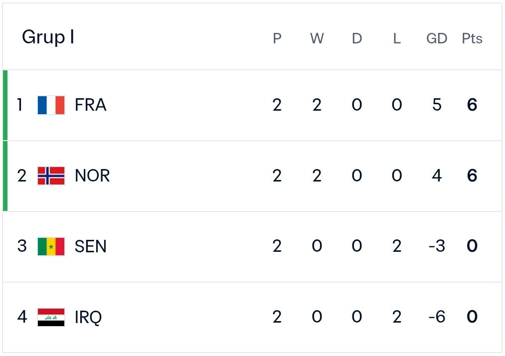Click the rank number 1 of France
Screen dimensions: 505x356
(20, 105)
